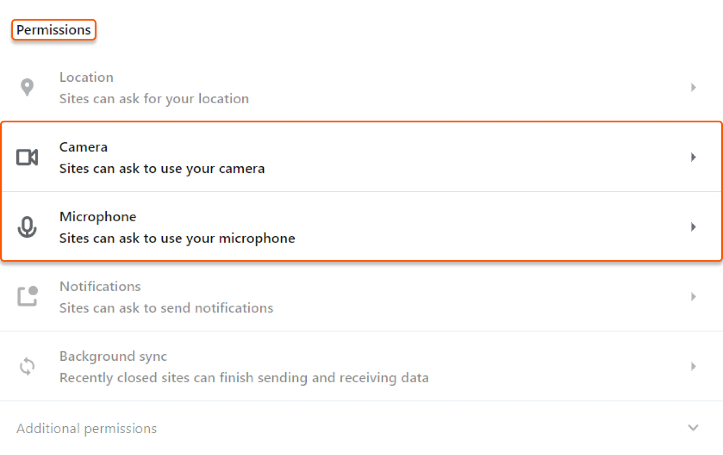
Task: Expand the Camera settings arrow
Action: tap(693, 157)
